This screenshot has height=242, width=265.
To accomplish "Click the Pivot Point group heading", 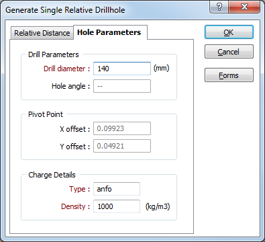I will click(46, 114).
